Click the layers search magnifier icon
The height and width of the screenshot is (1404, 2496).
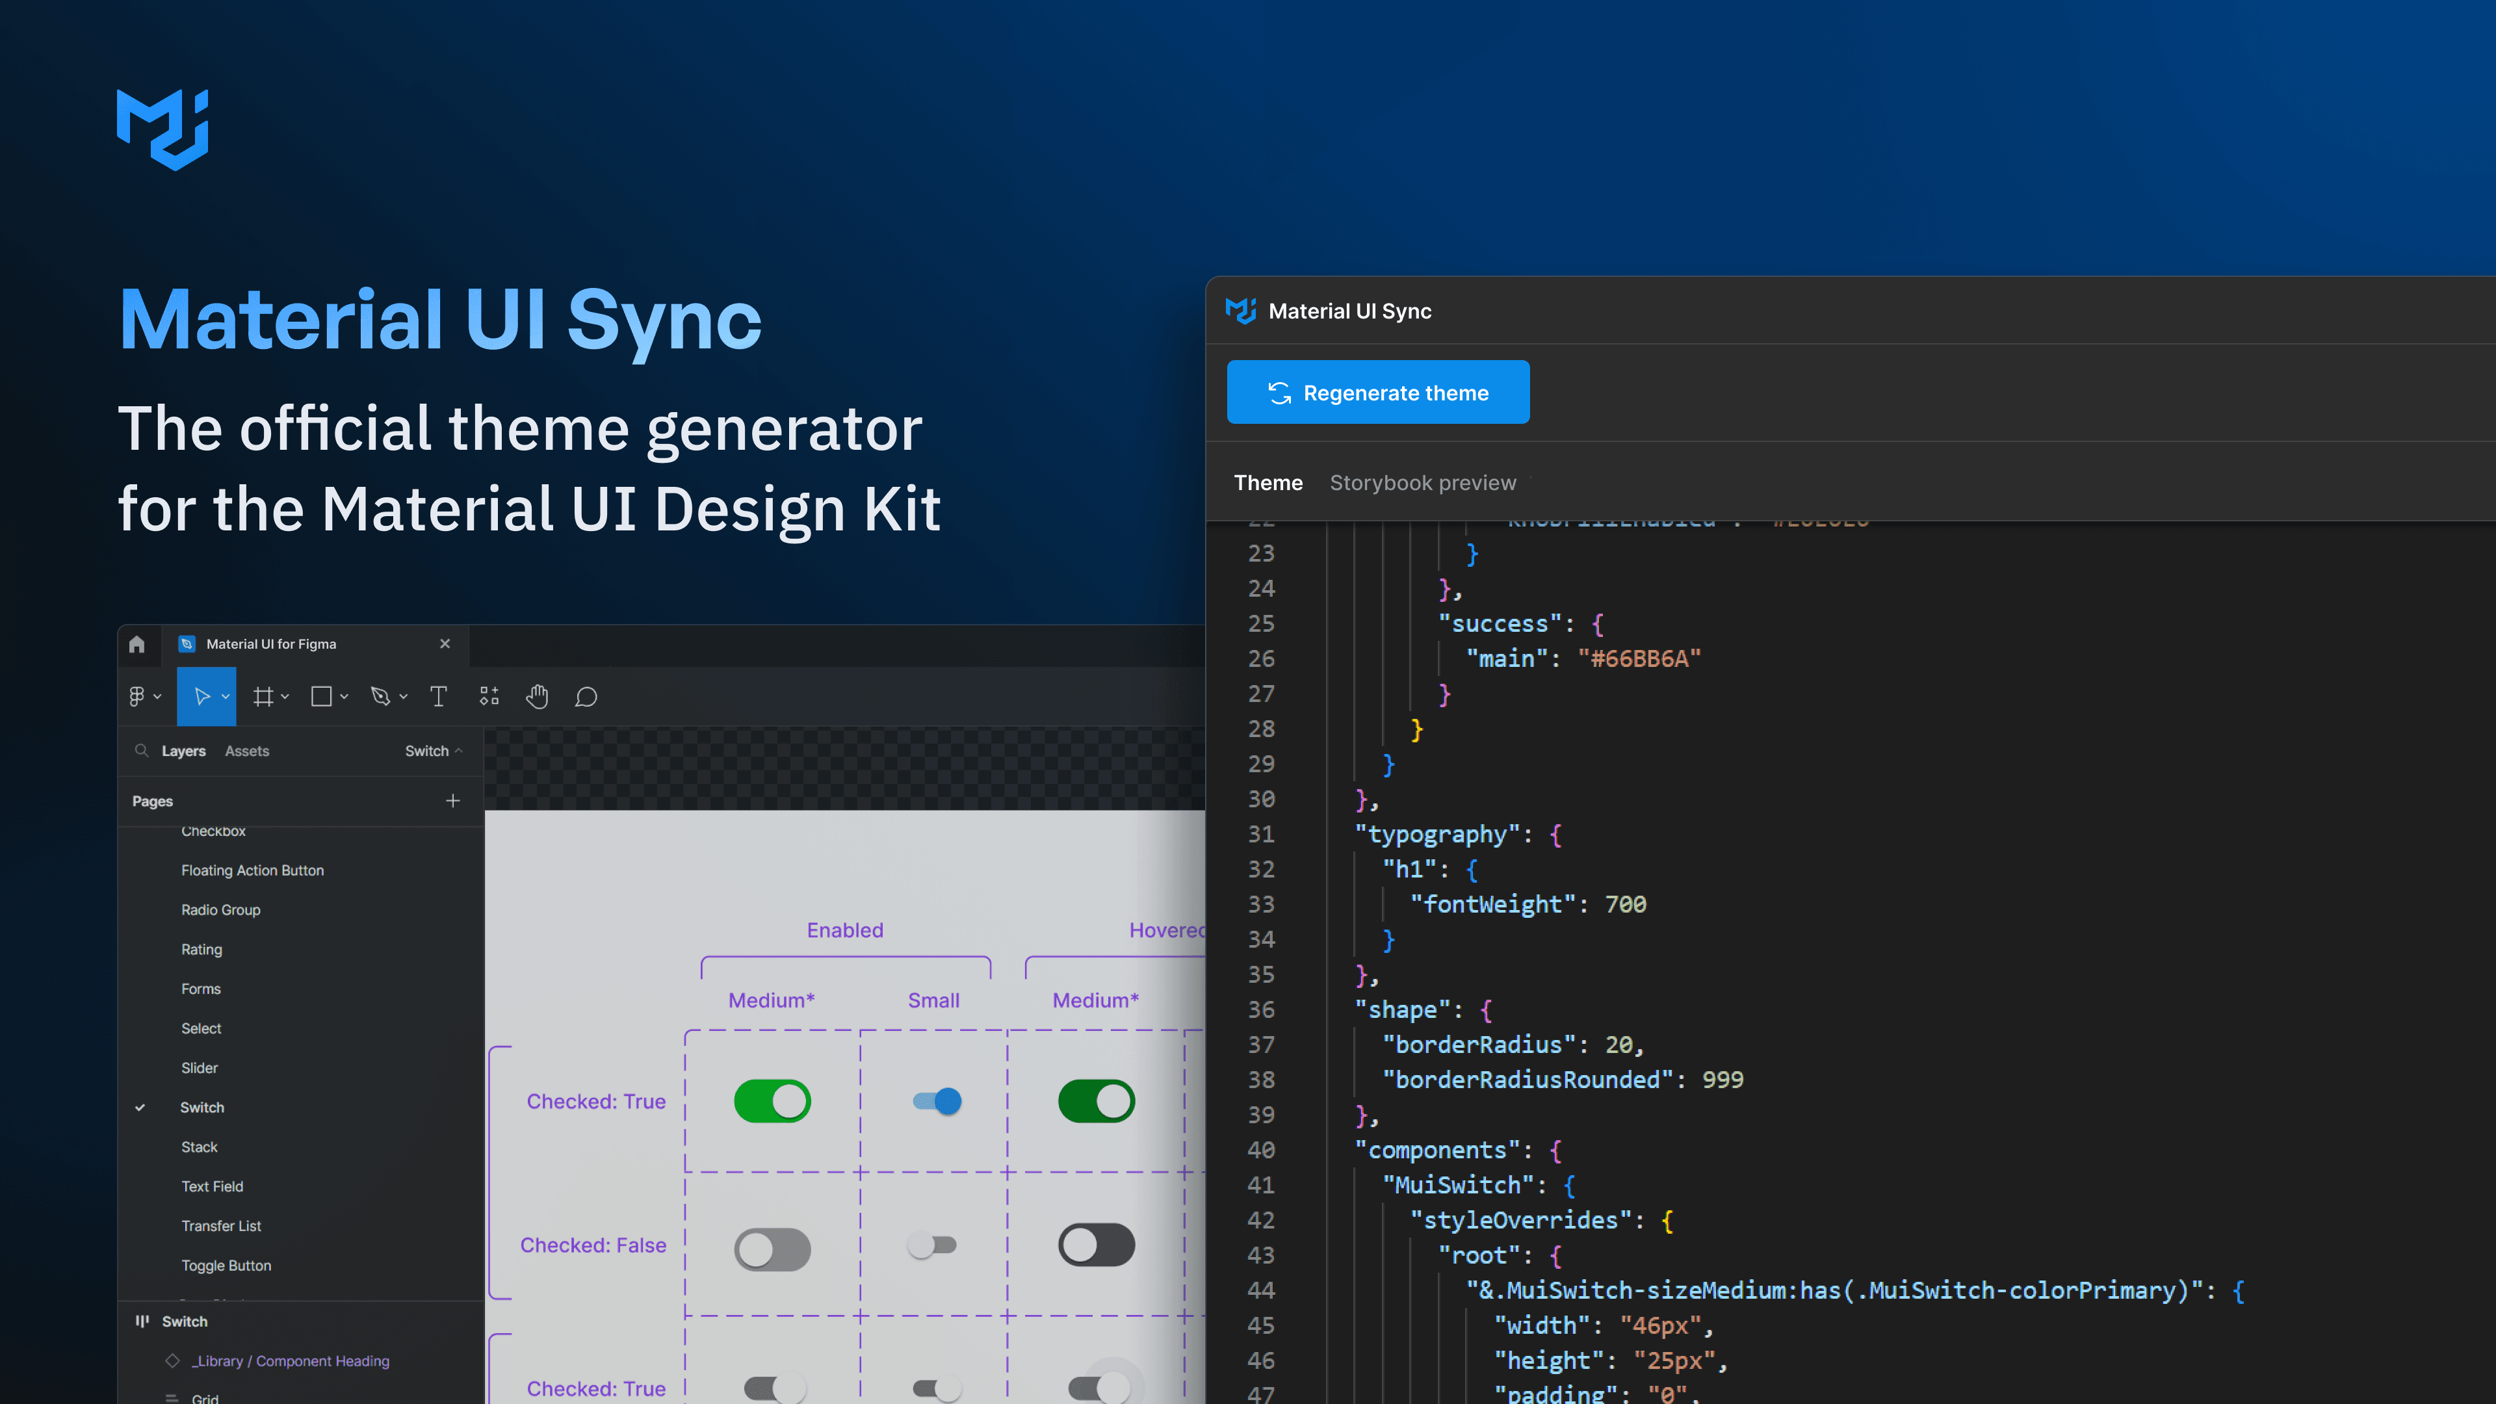pos(142,751)
